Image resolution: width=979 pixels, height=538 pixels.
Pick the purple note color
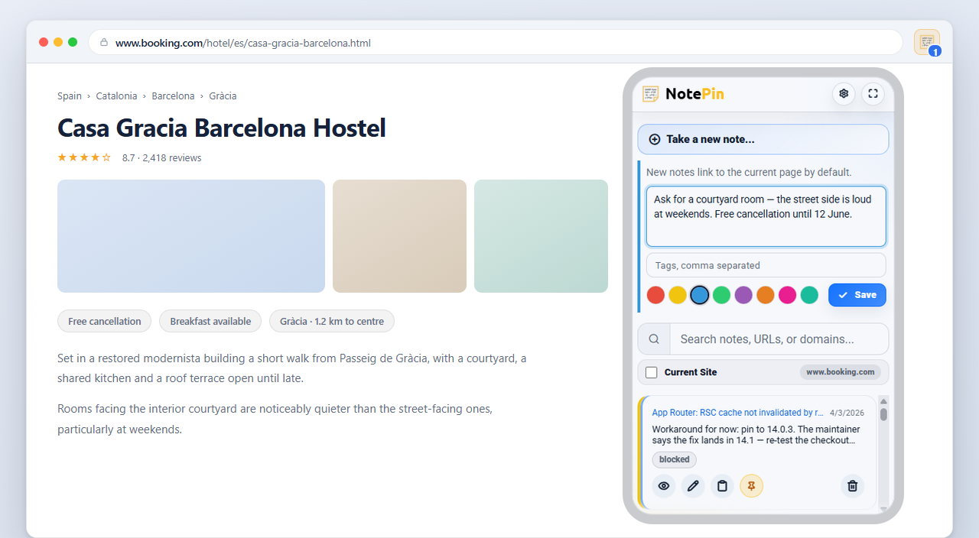coord(743,295)
